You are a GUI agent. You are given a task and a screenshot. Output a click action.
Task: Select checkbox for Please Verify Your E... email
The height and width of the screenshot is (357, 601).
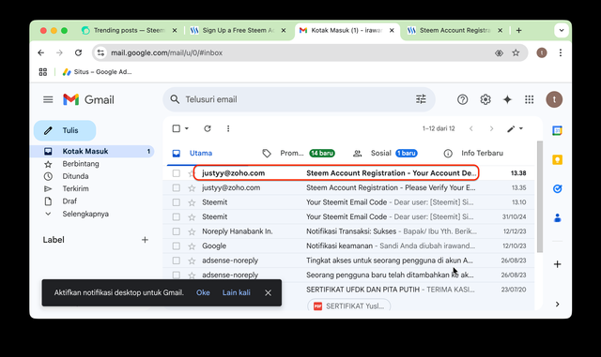tap(176, 188)
